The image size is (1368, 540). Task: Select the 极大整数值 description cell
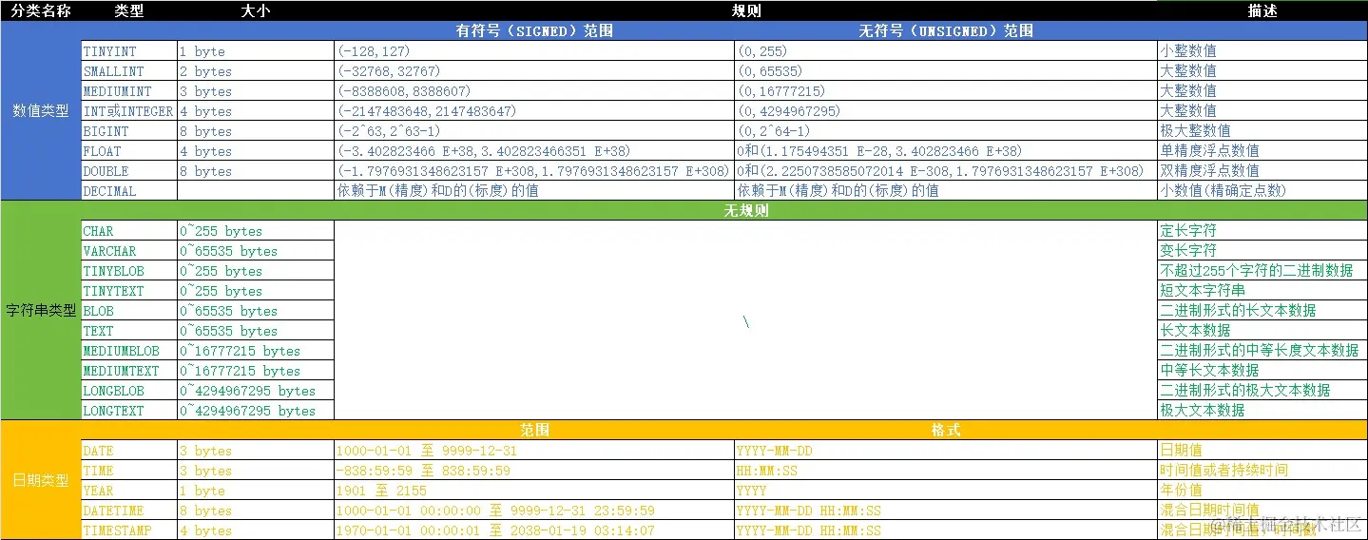(1262, 130)
